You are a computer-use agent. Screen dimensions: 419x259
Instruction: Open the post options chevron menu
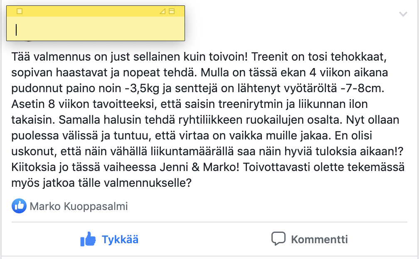[x=403, y=14]
